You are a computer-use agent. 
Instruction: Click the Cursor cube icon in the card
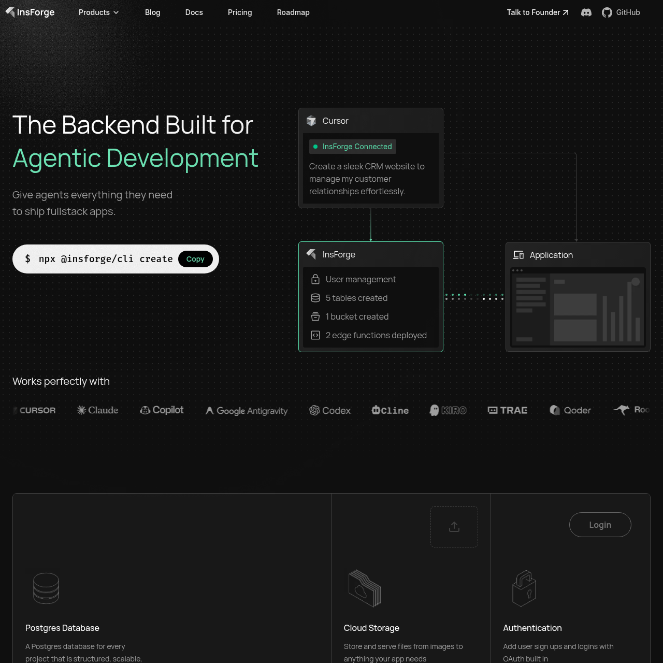click(x=311, y=121)
